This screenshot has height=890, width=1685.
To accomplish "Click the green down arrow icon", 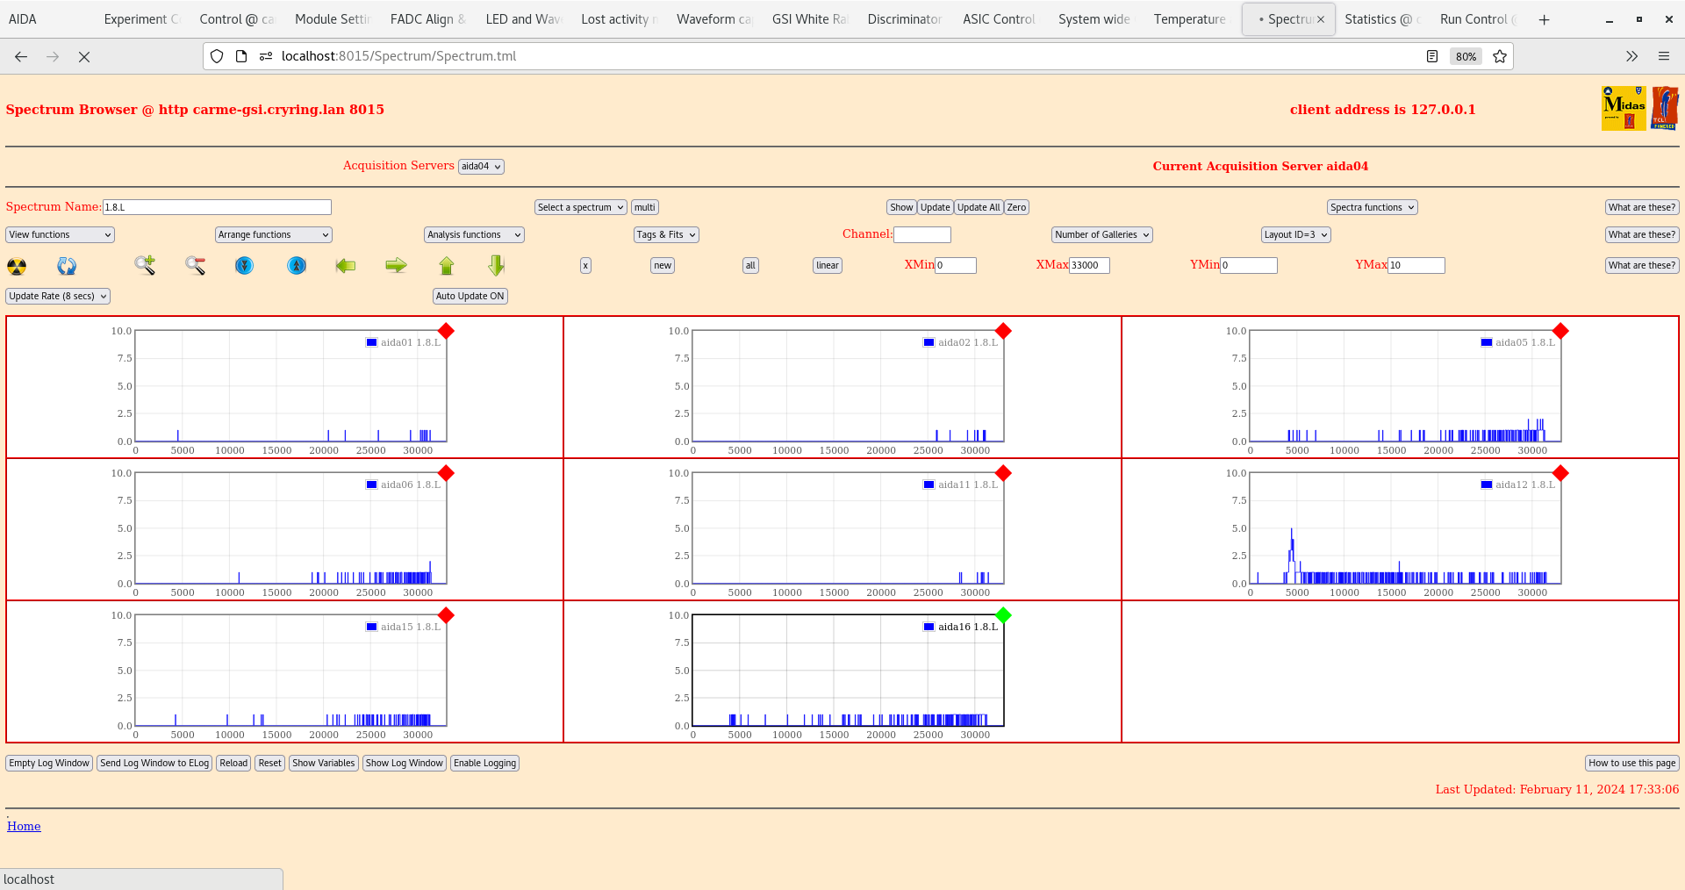I will point(497,265).
